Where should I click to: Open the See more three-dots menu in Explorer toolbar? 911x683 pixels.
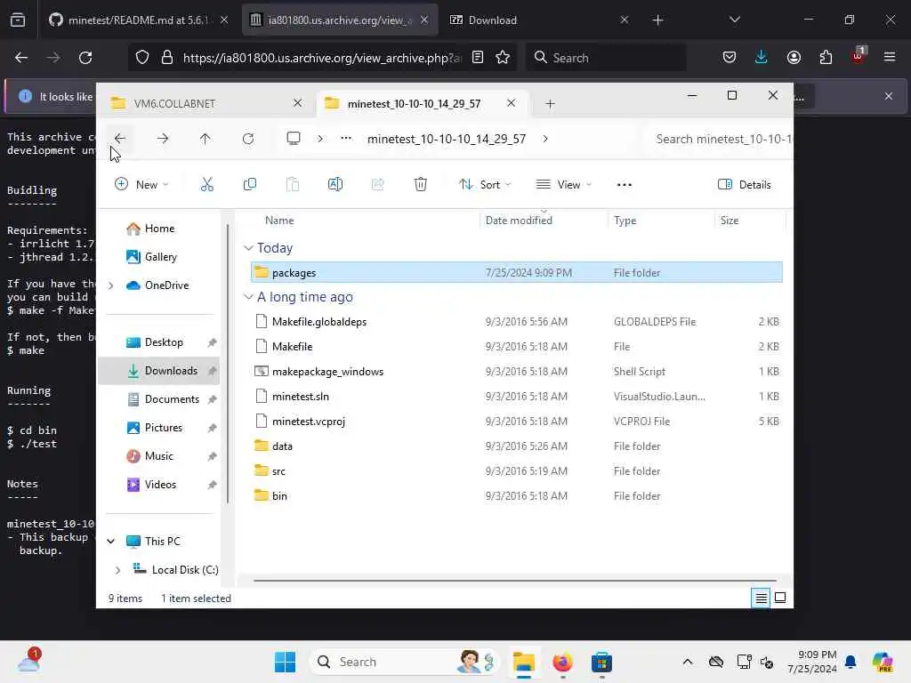[x=624, y=185]
